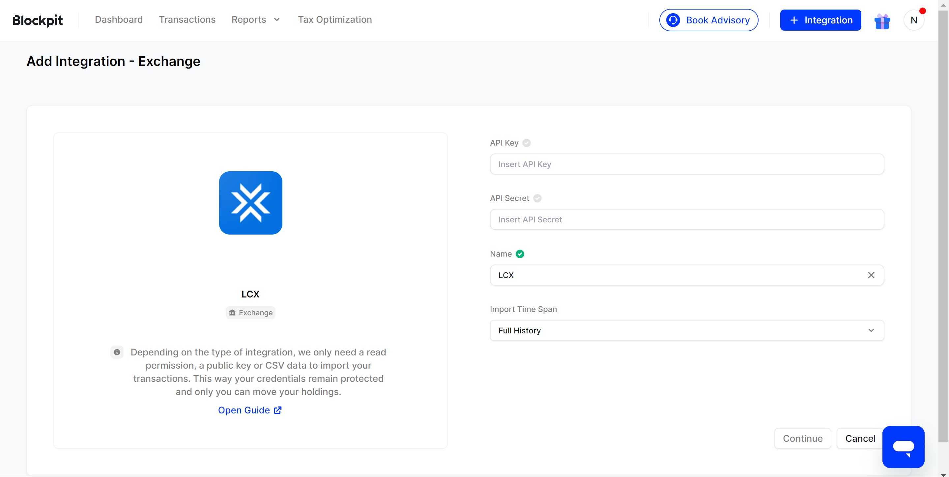
Task: Click the green Name validation checkmark
Action: click(520, 254)
